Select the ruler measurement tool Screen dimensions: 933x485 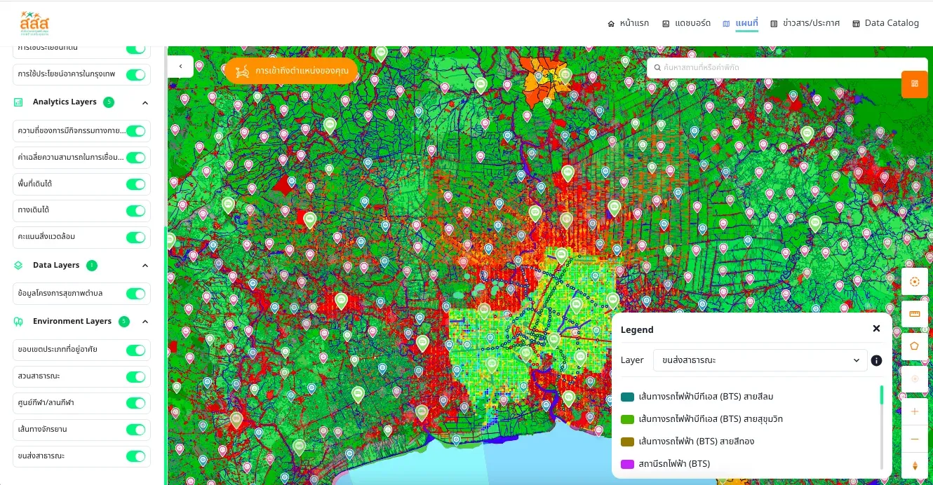tap(915, 314)
